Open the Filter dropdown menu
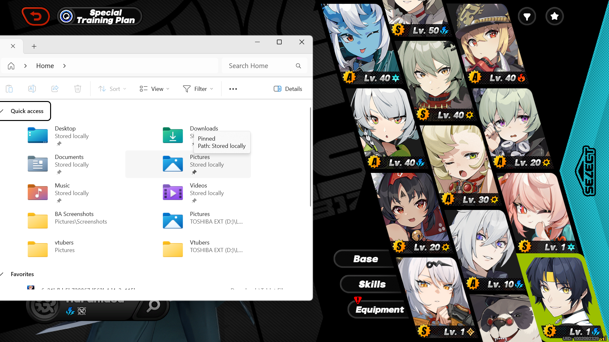Screen dimensions: 609x342 198,89
